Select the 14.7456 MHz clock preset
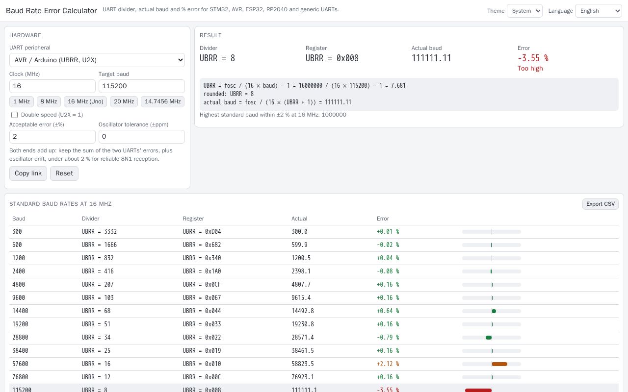The height and width of the screenshot is (392, 628). (x=163, y=101)
